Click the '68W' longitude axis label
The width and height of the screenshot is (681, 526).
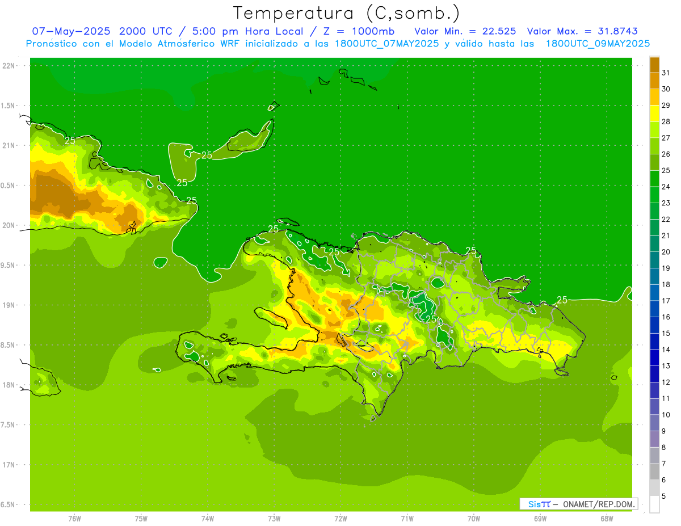[607, 519]
